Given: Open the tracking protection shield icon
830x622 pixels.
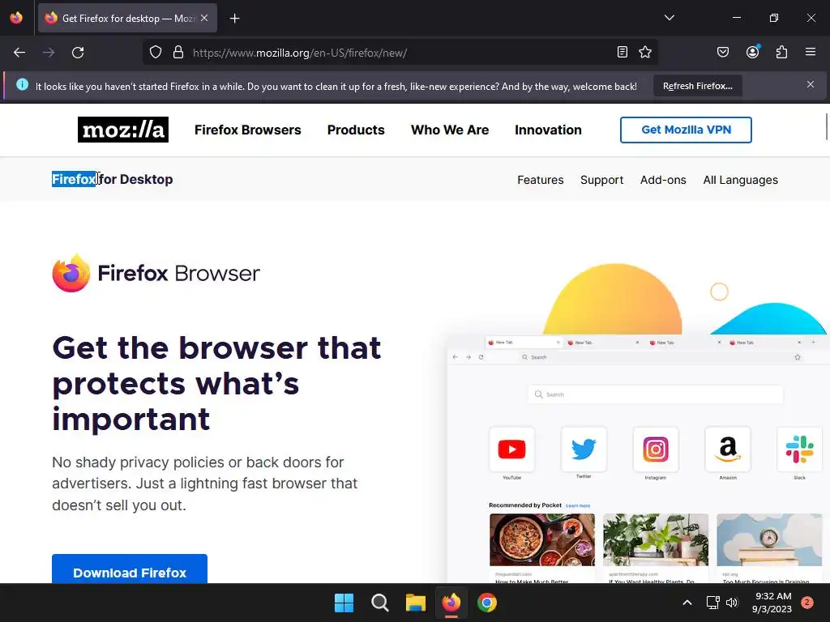Looking at the screenshot, I should [x=155, y=53].
